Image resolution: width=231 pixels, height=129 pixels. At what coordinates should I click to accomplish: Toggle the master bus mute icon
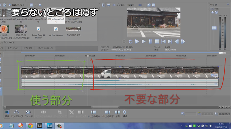point(216,12)
